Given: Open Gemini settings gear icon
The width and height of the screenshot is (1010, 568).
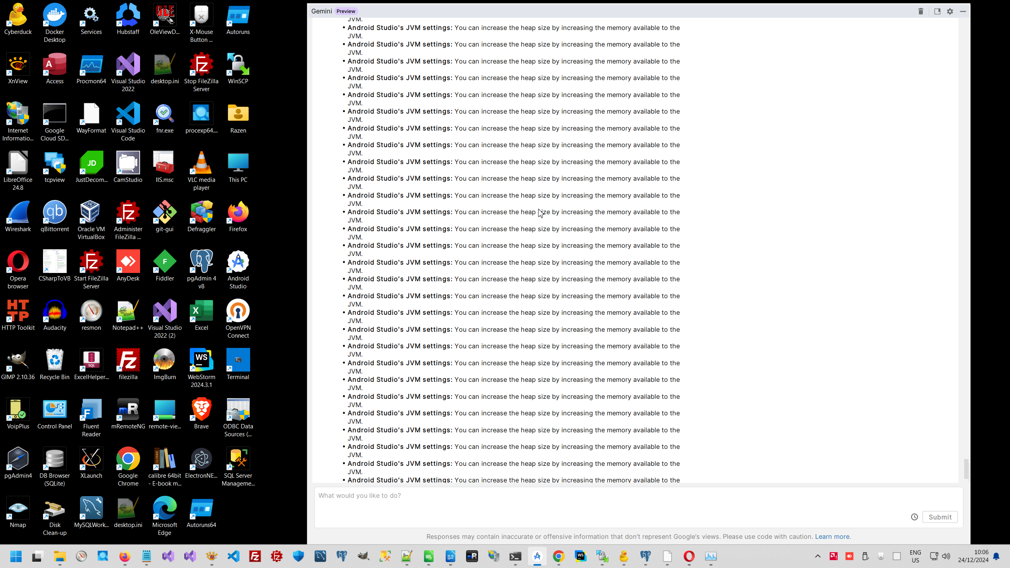Looking at the screenshot, I should point(950,11).
